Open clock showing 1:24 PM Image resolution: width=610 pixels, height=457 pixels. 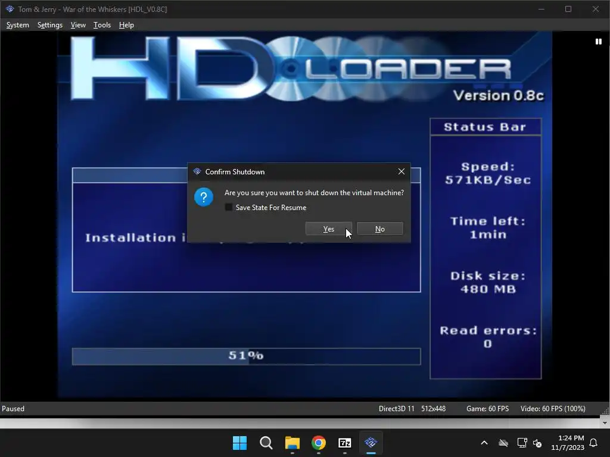[x=568, y=443]
